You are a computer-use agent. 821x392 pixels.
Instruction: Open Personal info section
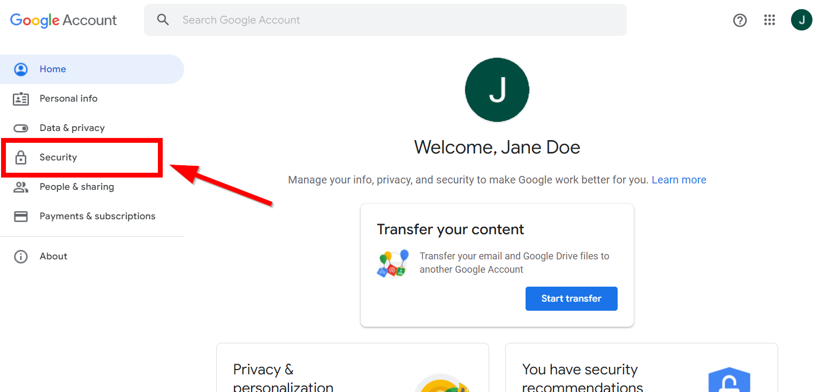tap(92, 98)
